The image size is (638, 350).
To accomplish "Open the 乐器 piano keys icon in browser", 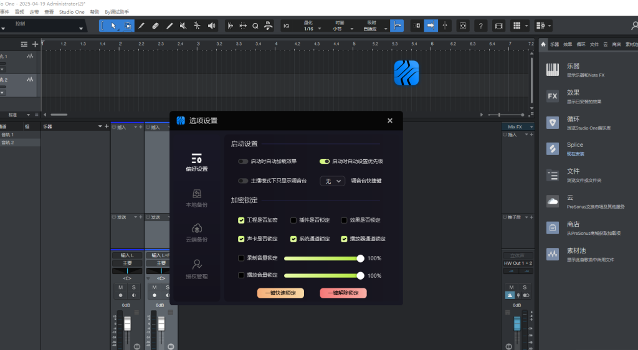I will click(x=552, y=70).
